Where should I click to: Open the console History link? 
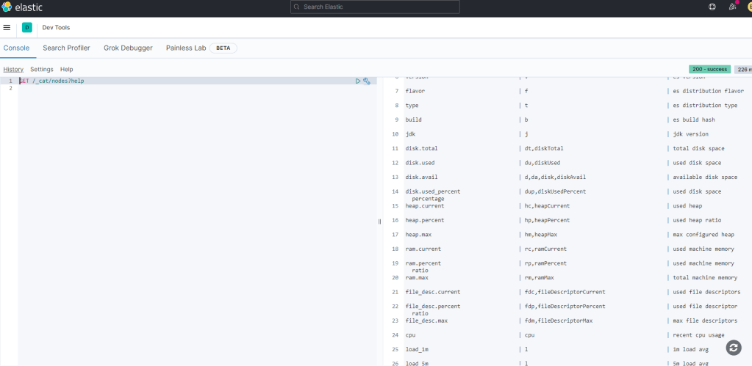click(x=13, y=69)
